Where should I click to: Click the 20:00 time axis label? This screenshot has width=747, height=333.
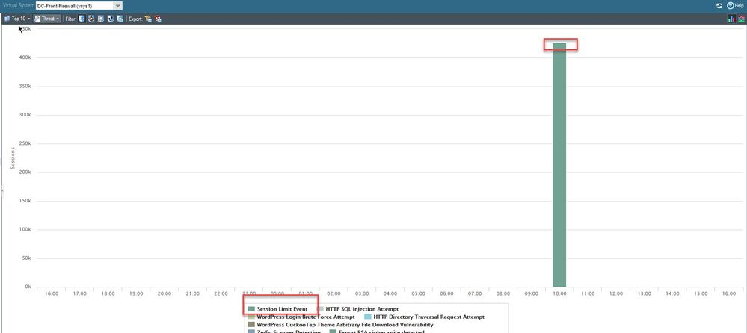pos(165,294)
